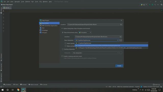The height and width of the screenshot is (92, 163).
Task: Click browse button beside No interpreter
Action: (x=121, y=53)
